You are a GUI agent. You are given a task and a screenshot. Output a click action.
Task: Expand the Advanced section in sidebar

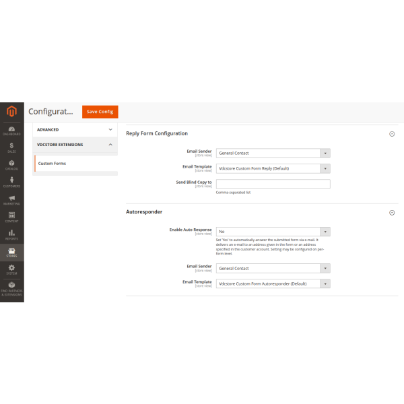(x=74, y=129)
